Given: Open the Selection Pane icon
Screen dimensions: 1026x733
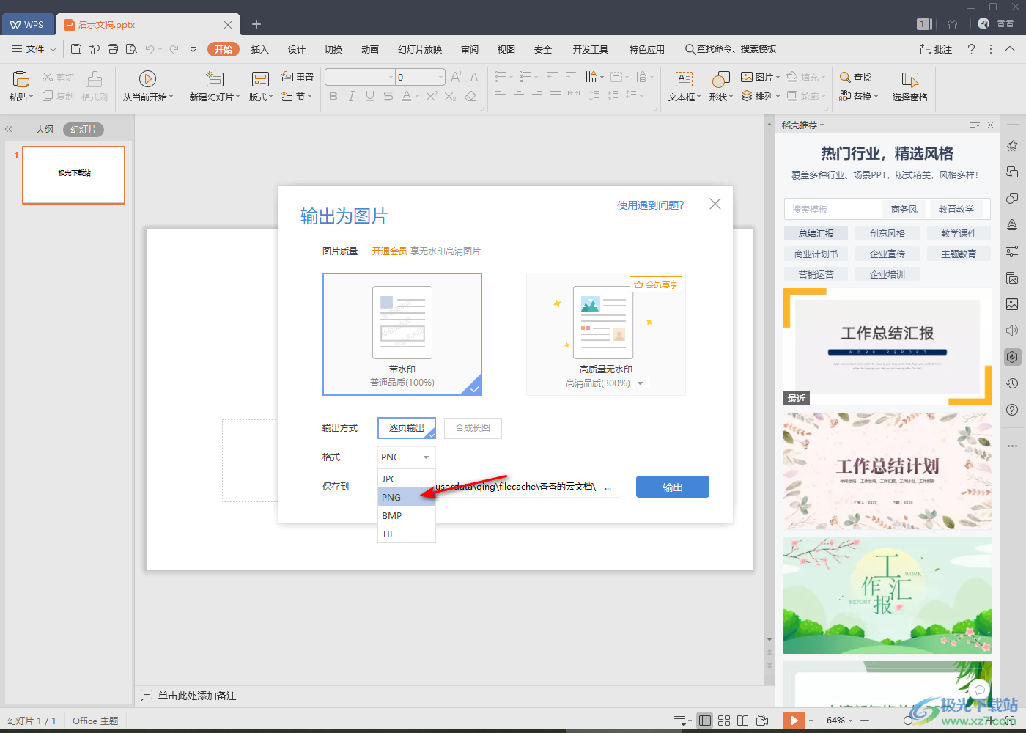Looking at the screenshot, I should coord(910,79).
